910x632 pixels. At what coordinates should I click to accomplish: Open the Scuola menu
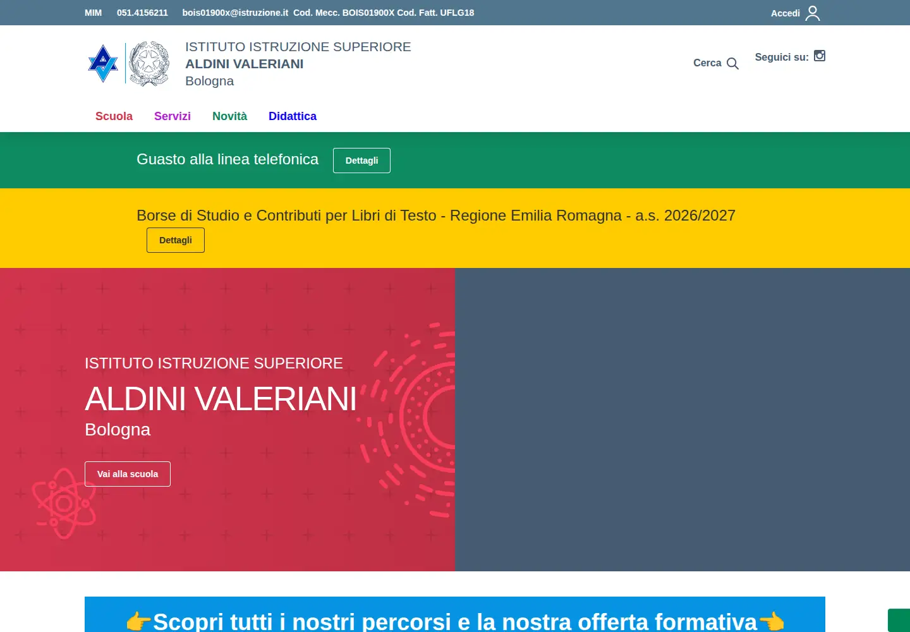114,116
